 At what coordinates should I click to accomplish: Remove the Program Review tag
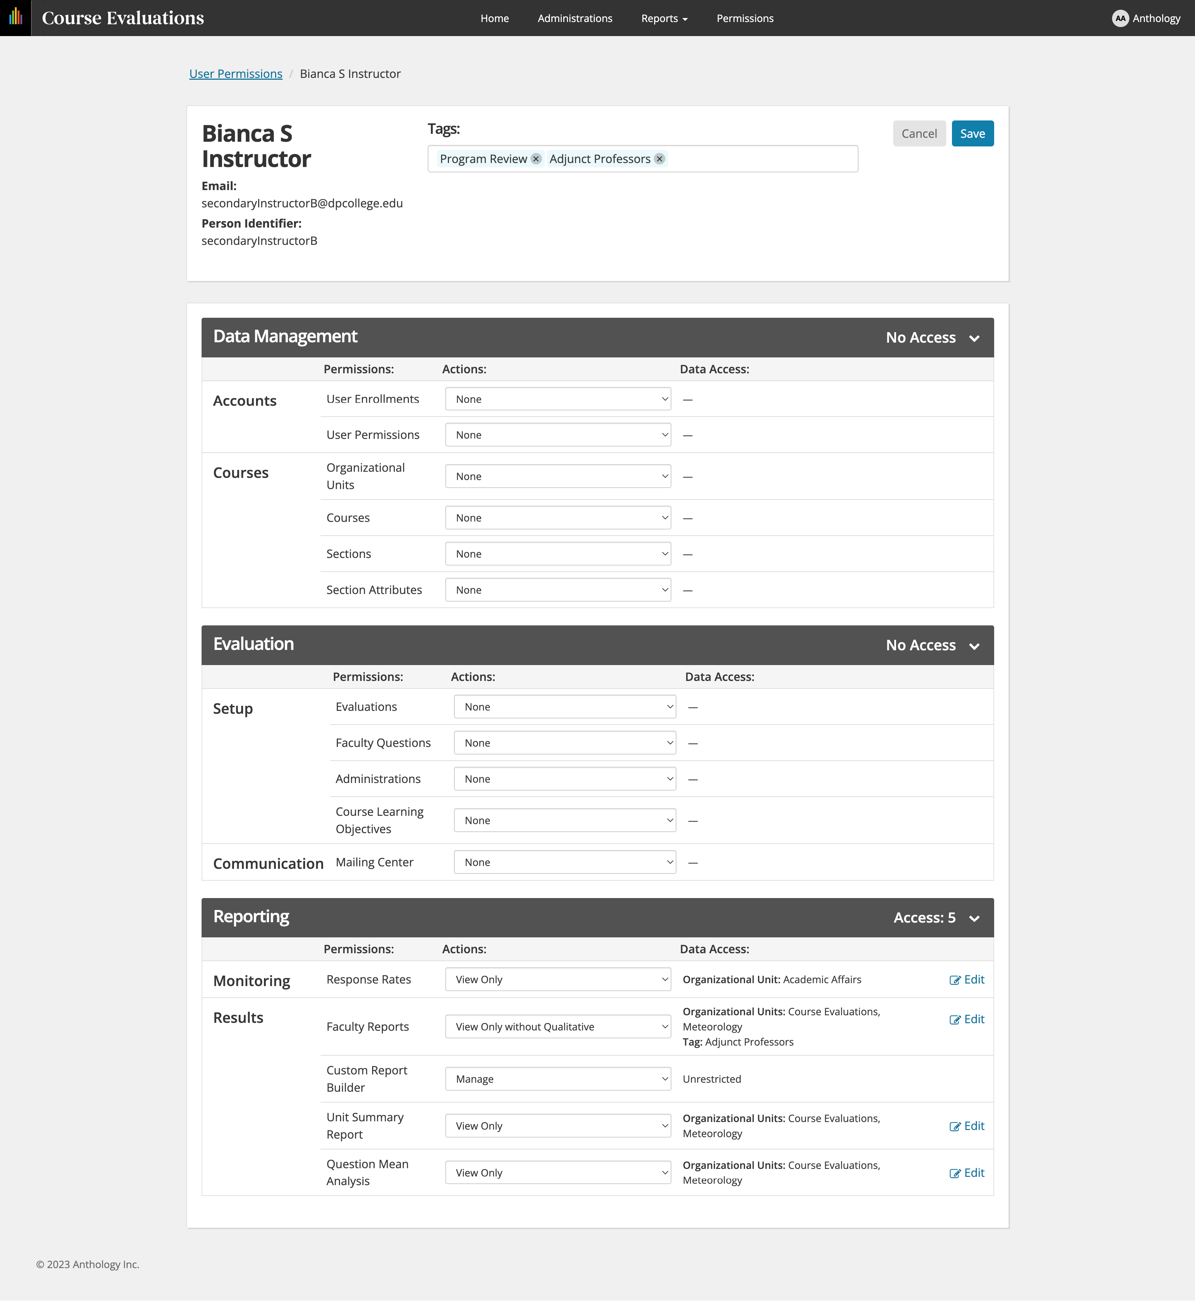point(536,159)
